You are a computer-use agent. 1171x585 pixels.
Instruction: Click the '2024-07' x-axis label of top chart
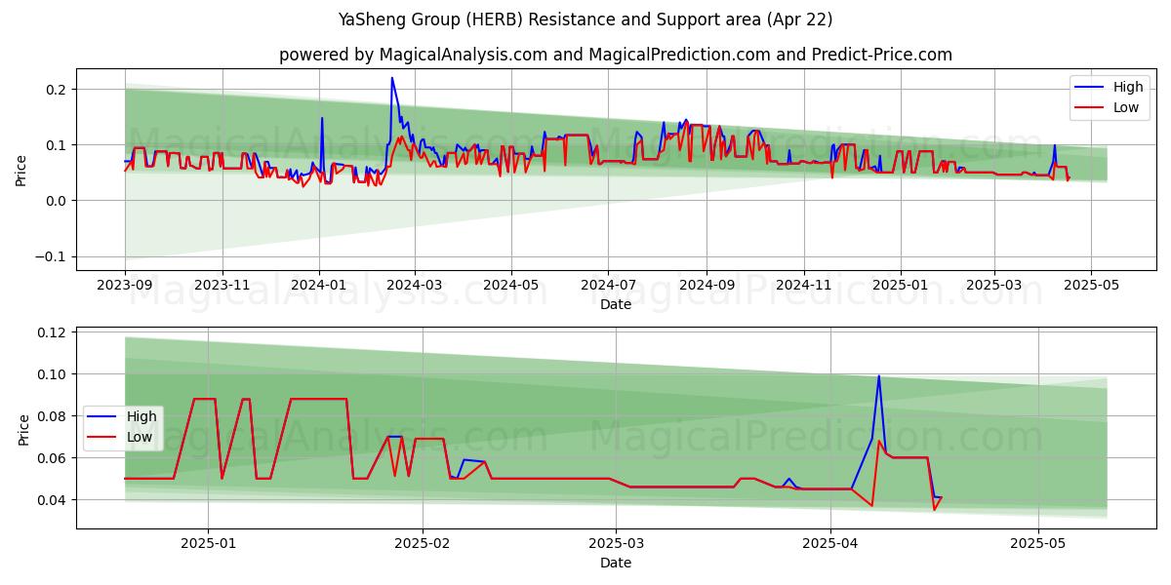pyautogui.click(x=608, y=288)
